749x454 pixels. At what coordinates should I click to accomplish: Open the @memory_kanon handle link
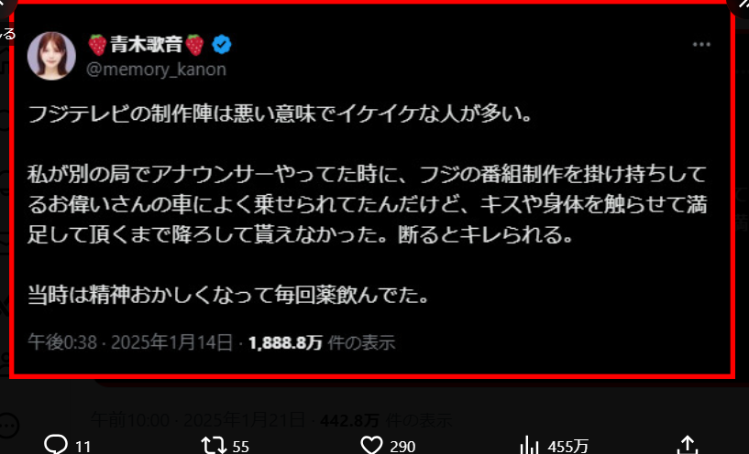[156, 70]
